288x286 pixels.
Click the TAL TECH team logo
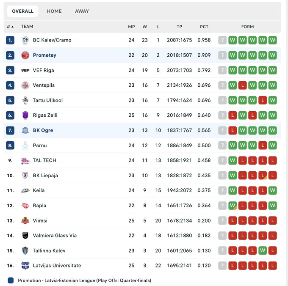[25, 161]
